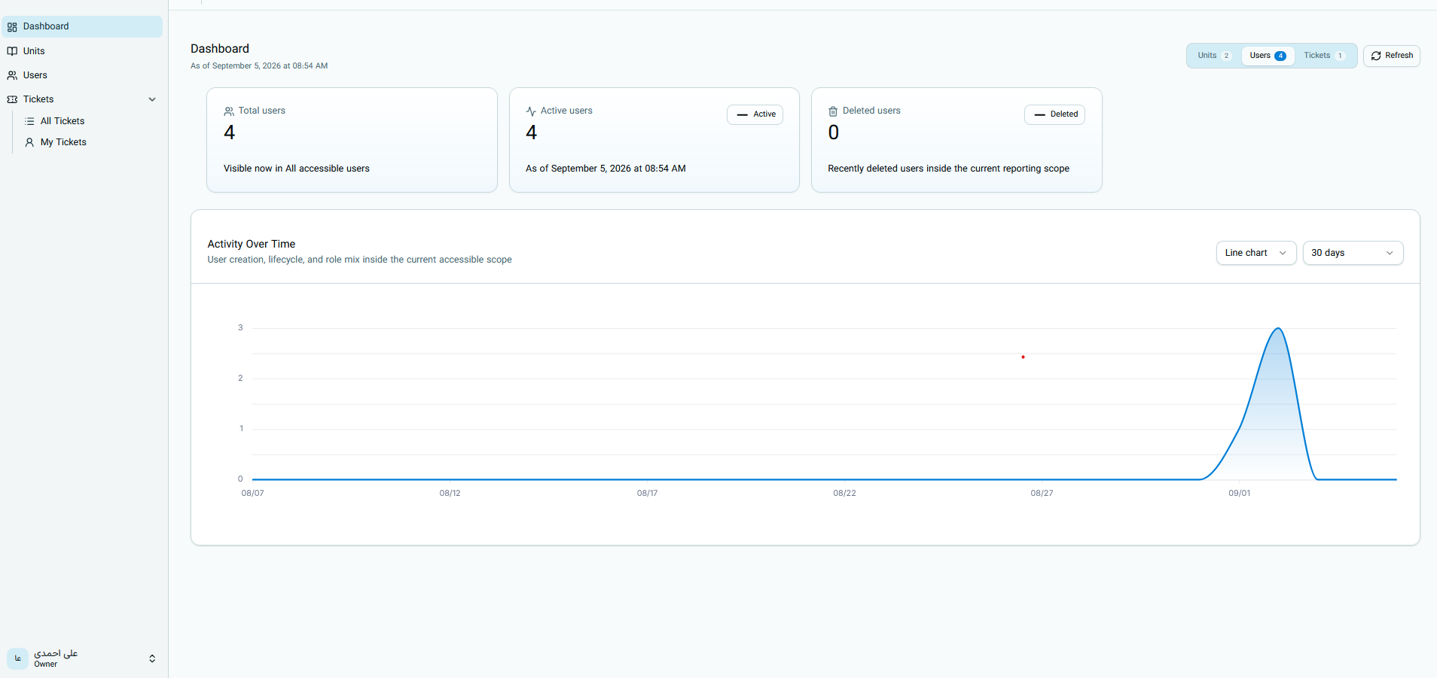Click the 'Activity Over Time' heading

point(252,244)
